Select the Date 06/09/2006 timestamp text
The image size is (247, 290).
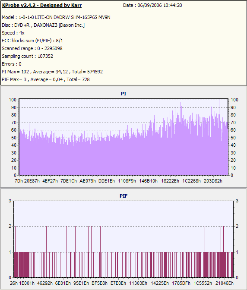click(152, 5)
